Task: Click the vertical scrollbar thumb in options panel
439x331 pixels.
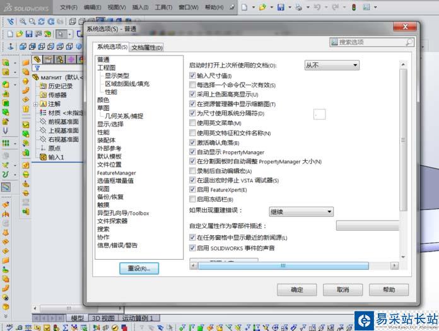Action: click(403, 140)
